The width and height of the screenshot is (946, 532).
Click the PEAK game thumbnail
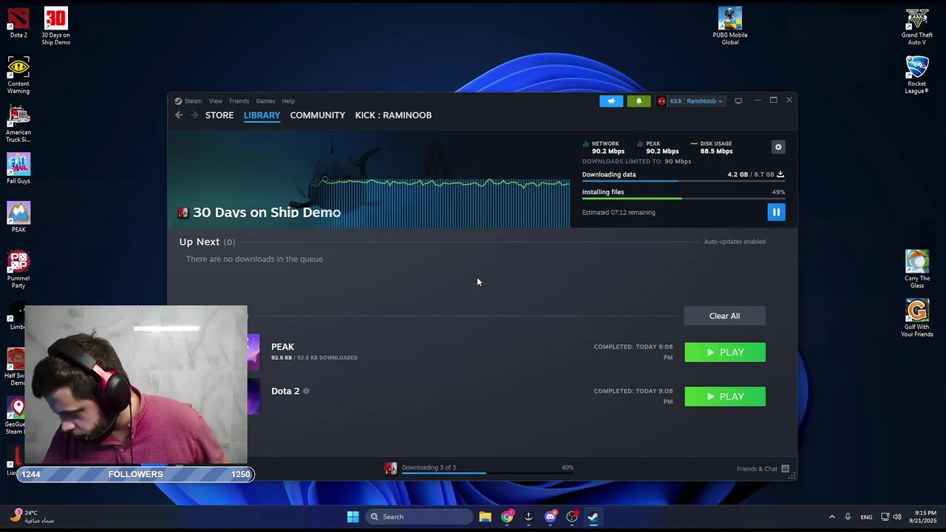253,352
